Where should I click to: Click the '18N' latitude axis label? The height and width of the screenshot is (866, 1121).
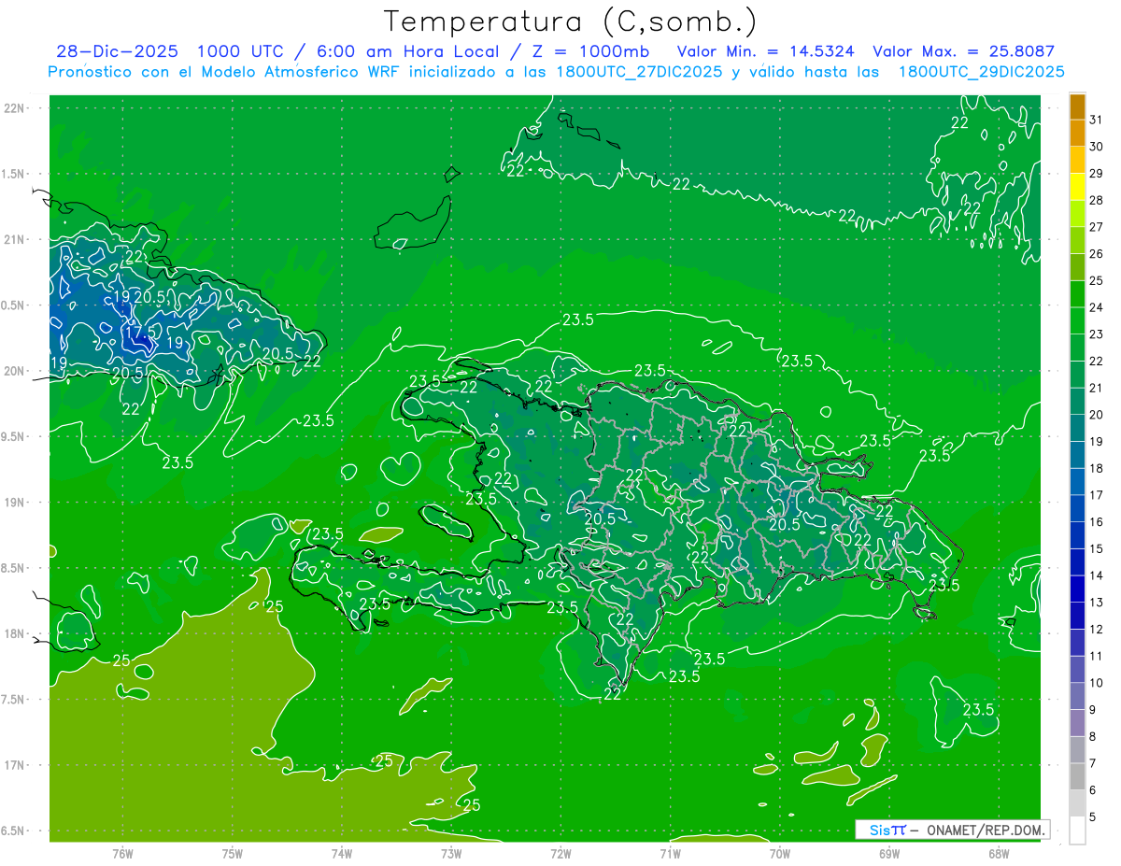[15, 633]
